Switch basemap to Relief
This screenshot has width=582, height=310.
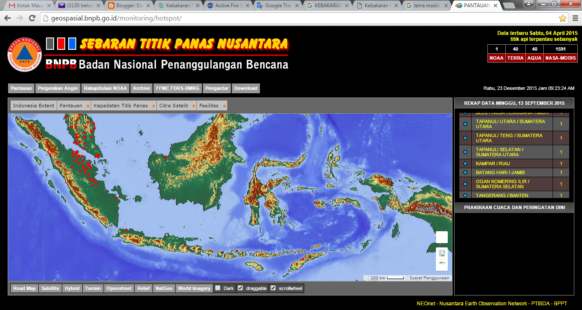[x=144, y=288]
